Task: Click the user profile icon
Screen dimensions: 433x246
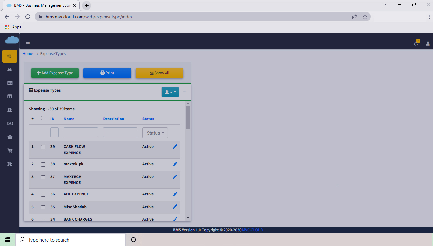Action: click(428, 44)
